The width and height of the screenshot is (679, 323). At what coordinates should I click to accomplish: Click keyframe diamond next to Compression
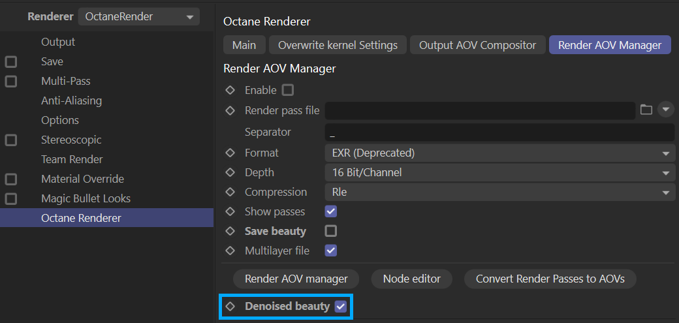coord(230,192)
